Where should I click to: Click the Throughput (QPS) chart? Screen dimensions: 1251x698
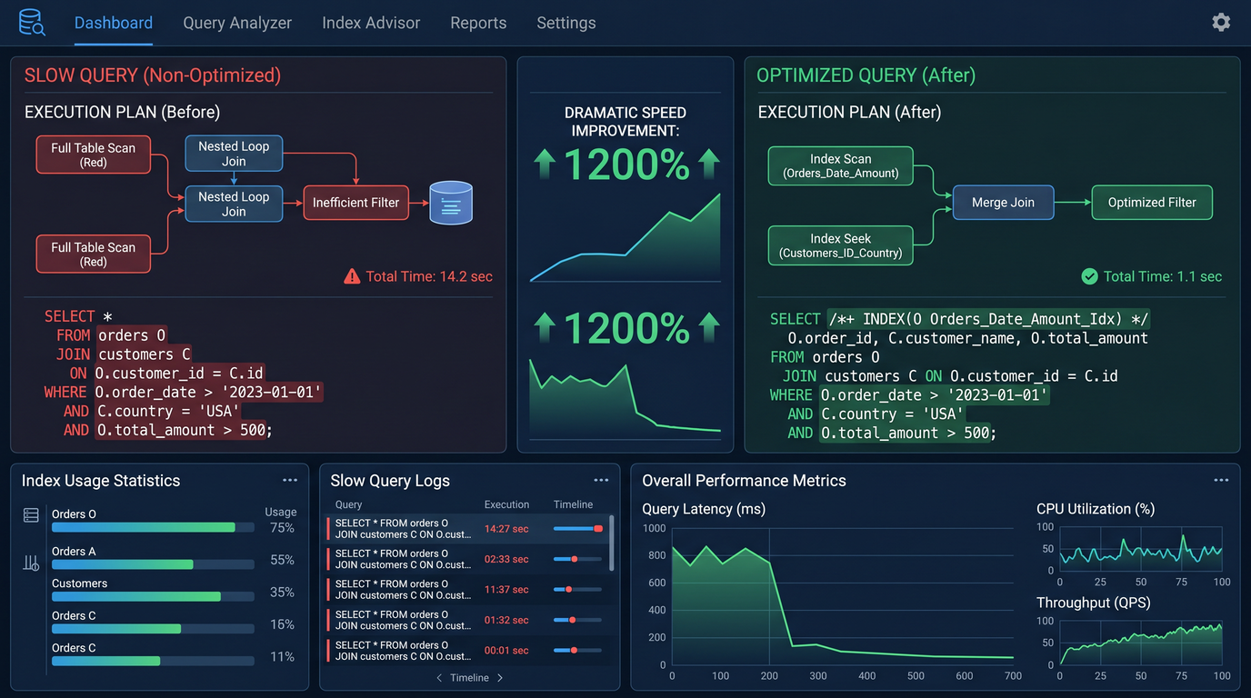click(x=1140, y=643)
